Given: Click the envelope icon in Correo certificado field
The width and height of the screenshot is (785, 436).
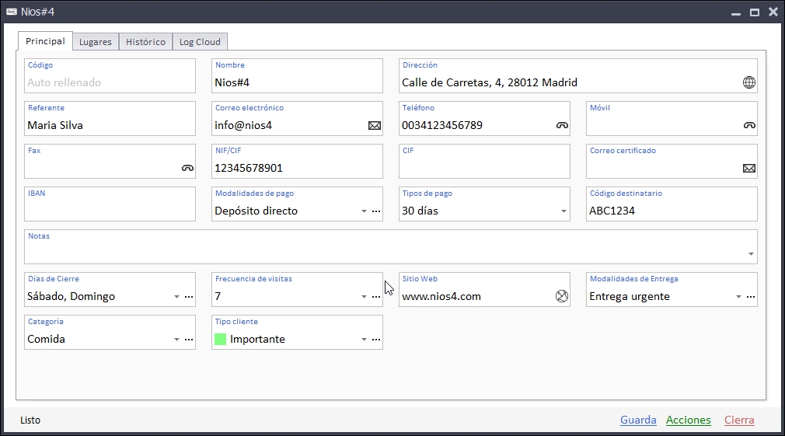Looking at the screenshot, I should (749, 168).
